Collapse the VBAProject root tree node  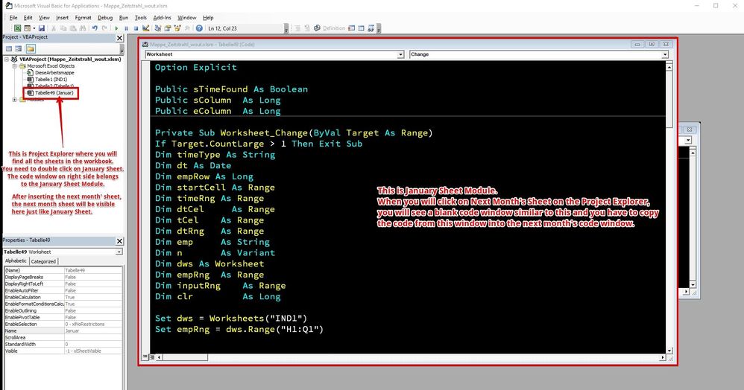tap(7, 60)
